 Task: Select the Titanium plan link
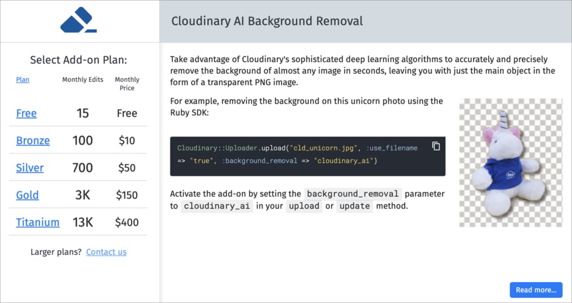coord(37,222)
